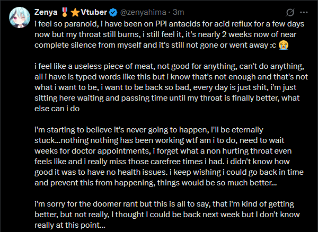The image size is (318, 232).
Task: Open the three-dot More options menu
Action: [x=306, y=11]
